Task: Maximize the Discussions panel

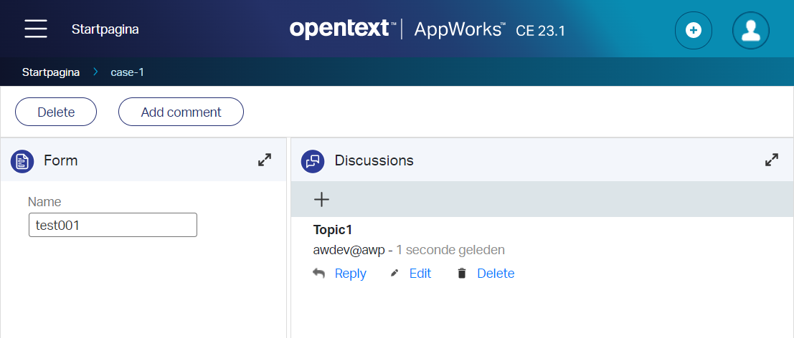Action: 772,160
